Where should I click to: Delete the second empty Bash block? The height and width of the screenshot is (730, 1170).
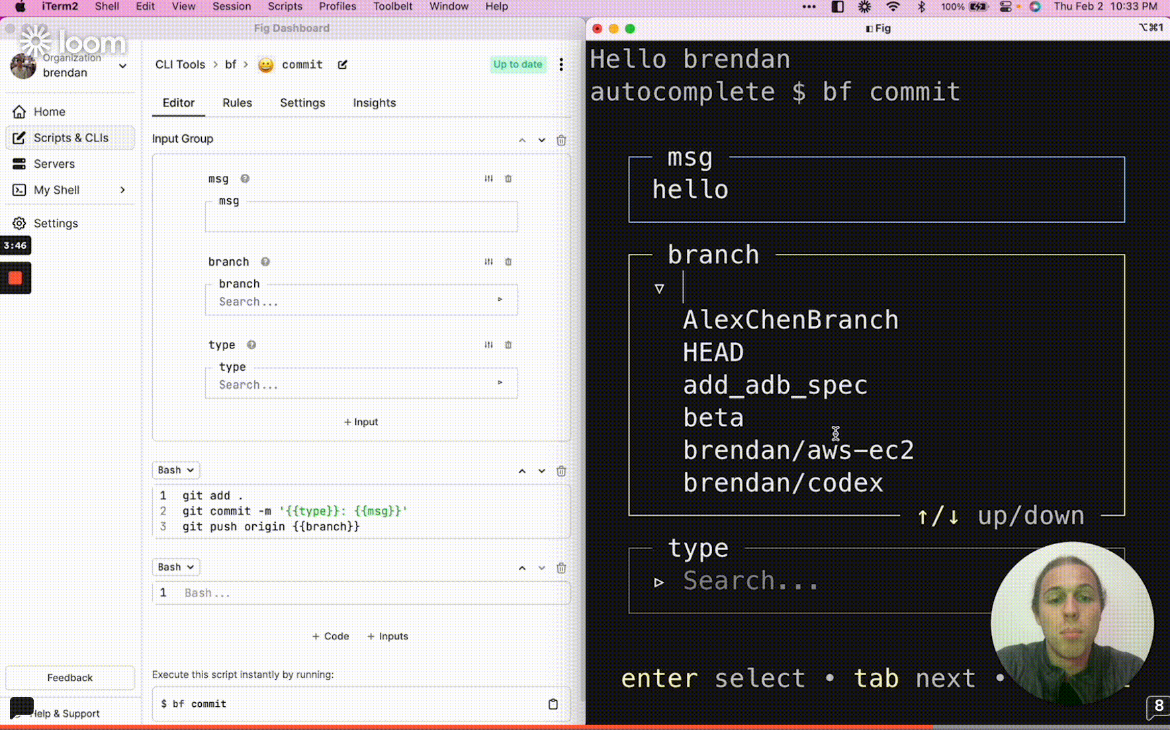click(x=561, y=568)
